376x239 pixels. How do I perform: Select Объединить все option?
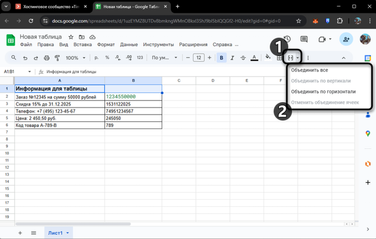point(310,70)
